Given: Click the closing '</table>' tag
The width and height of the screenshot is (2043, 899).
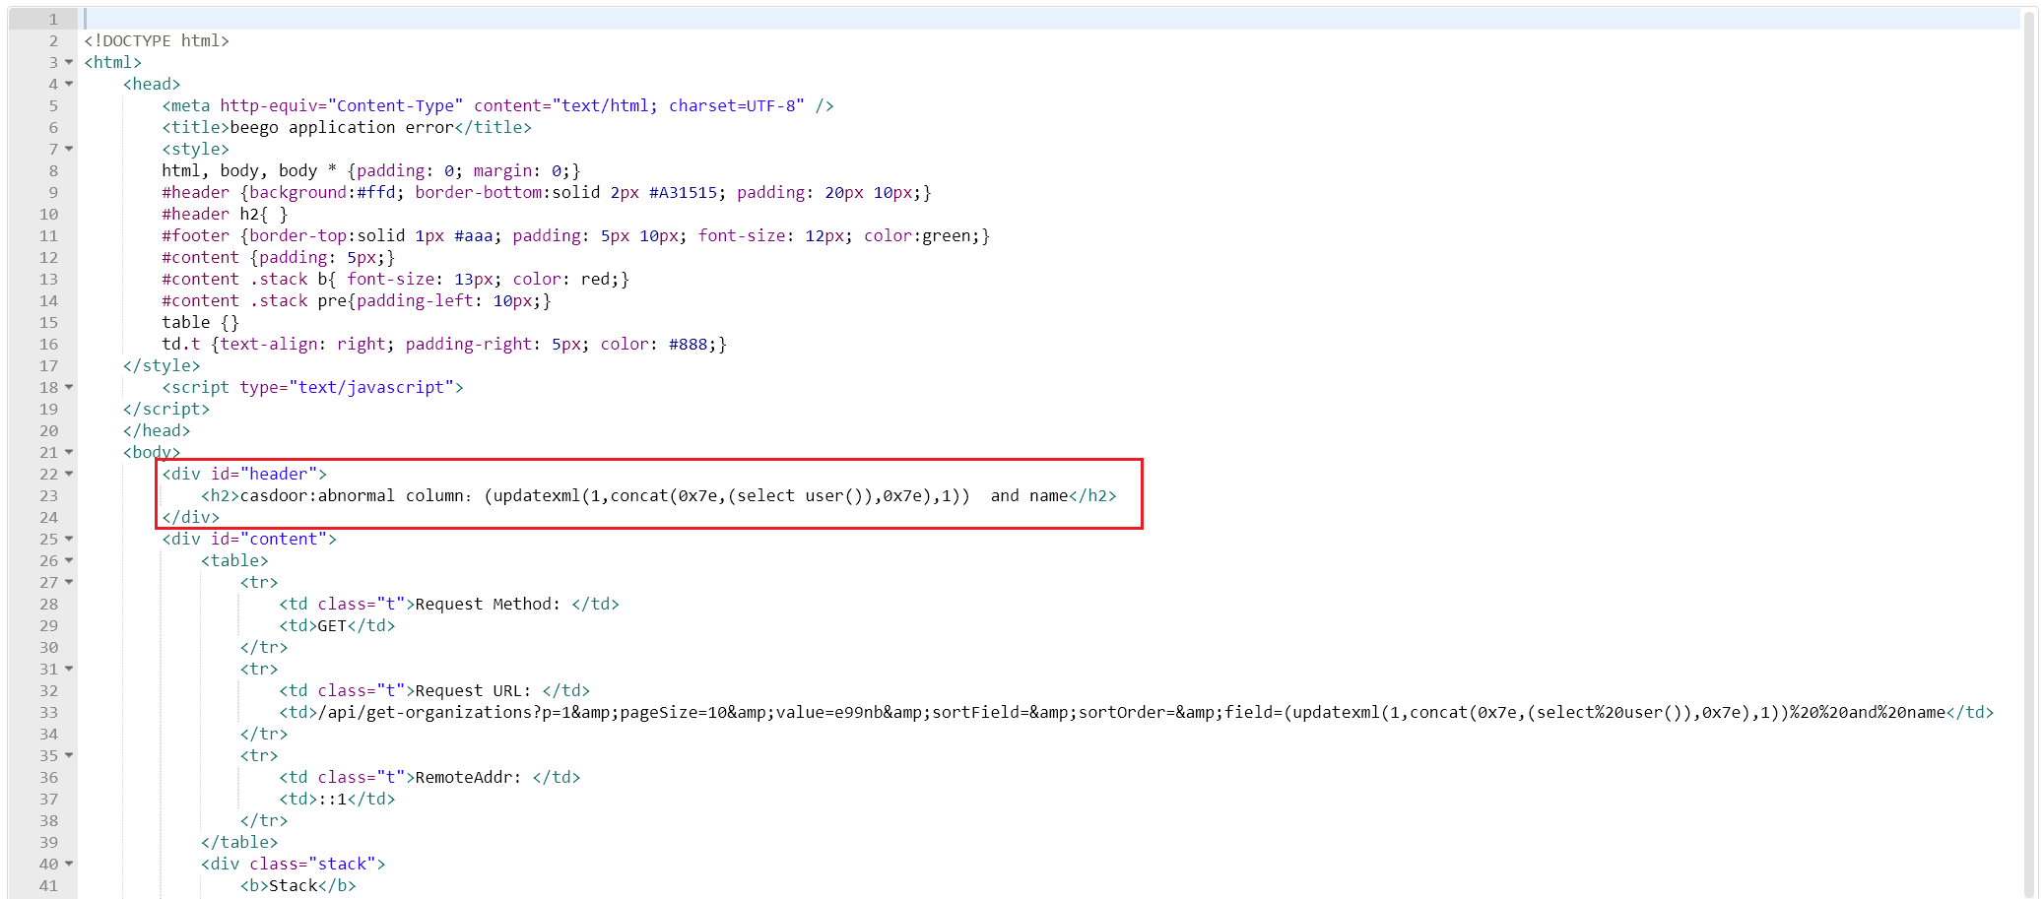Looking at the screenshot, I should (239, 842).
